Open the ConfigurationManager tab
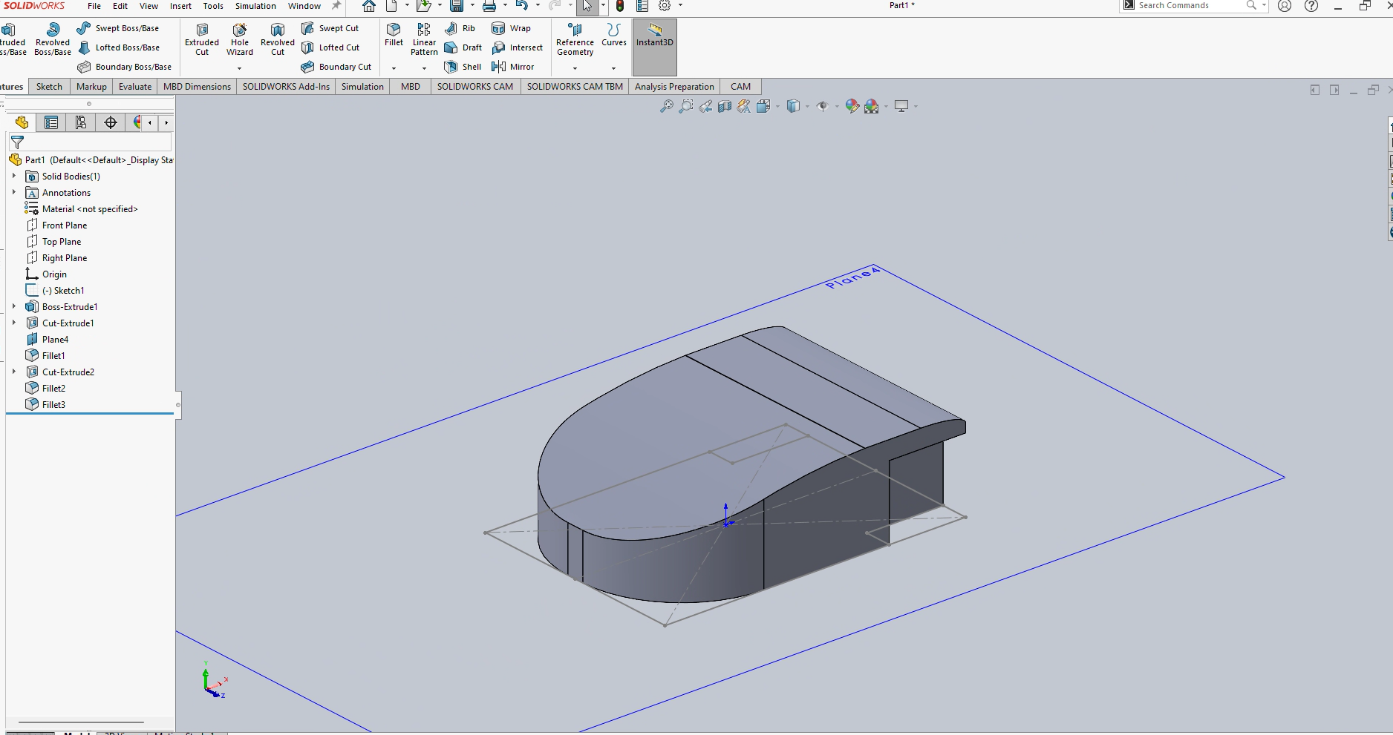The height and width of the screenshot is (735, 1393). point(81,122)
